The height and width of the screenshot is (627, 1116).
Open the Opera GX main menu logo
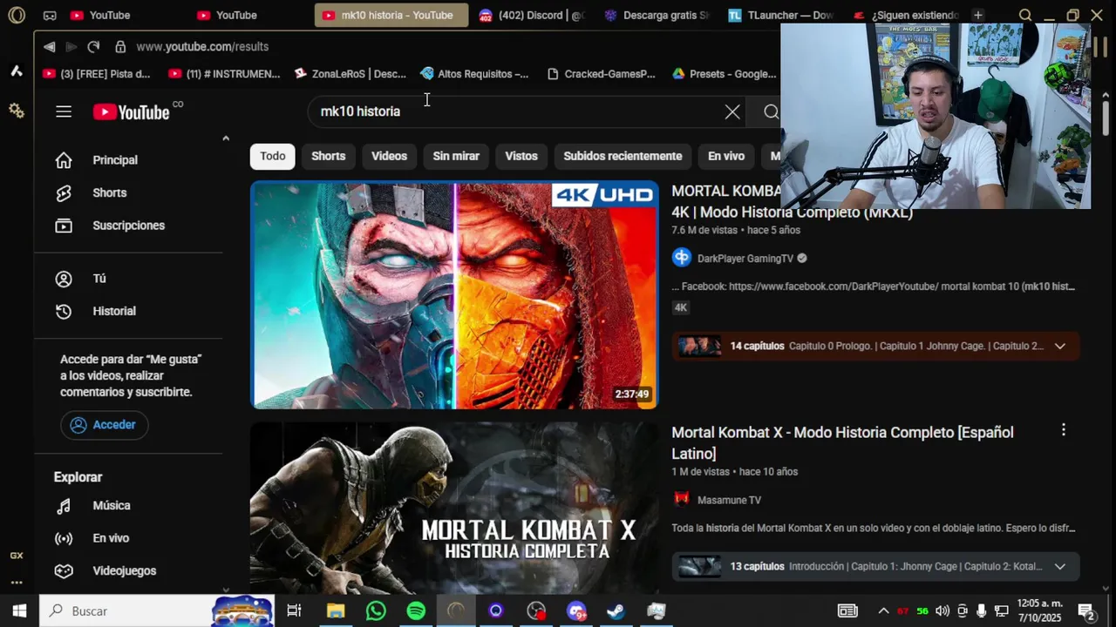pyautogui.click(x=17, y=15)
